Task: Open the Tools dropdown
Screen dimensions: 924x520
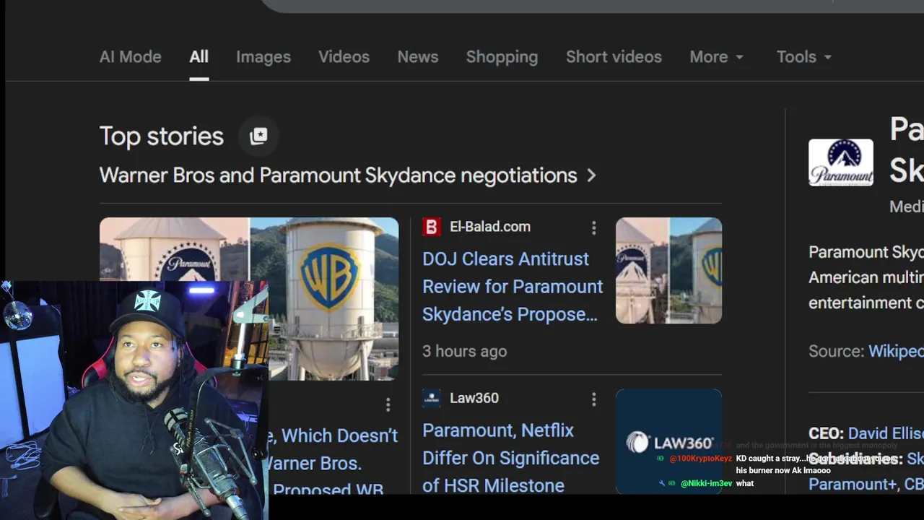Action: click(804, 57)
